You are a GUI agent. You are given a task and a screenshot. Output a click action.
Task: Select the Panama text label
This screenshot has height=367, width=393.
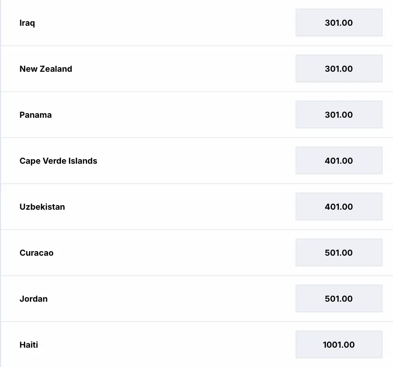(x=35, y=115)
